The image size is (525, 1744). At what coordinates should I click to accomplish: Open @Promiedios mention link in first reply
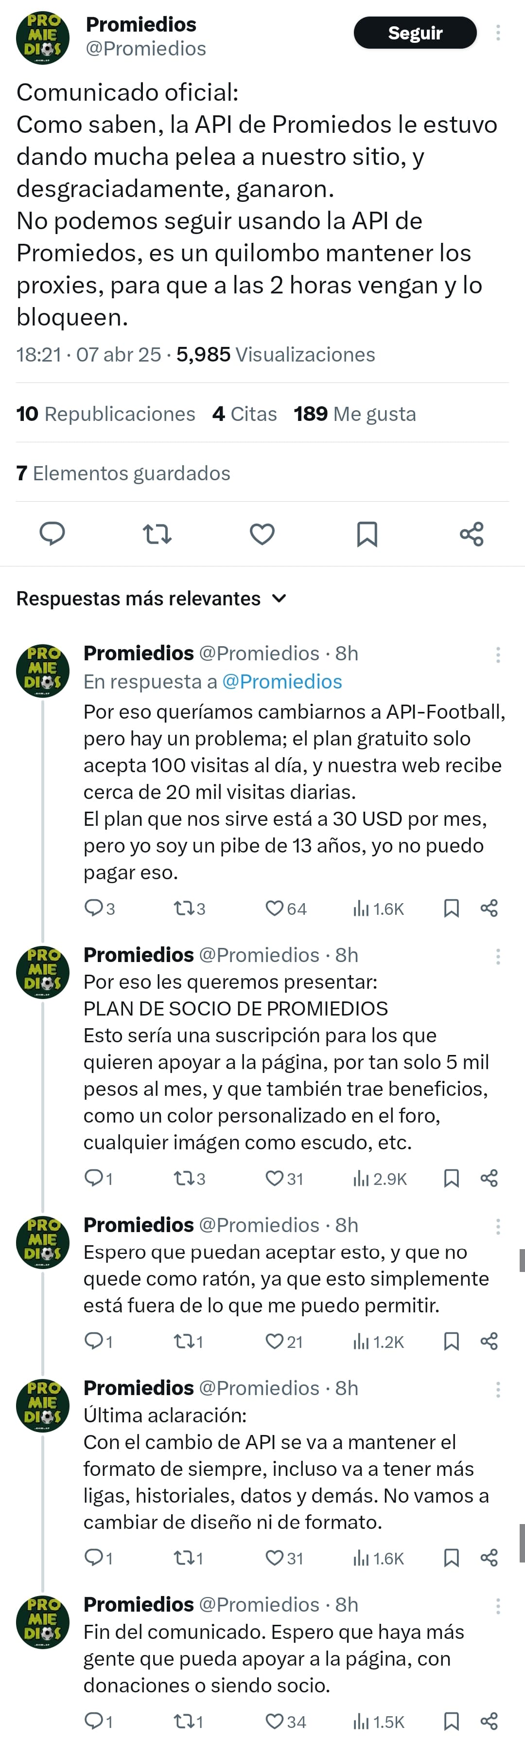click(x=282, y=681)
